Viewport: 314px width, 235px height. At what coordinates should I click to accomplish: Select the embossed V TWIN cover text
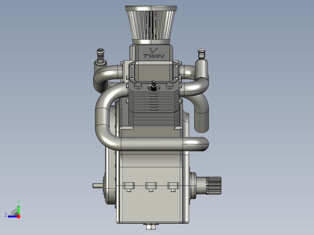(154, 53)
